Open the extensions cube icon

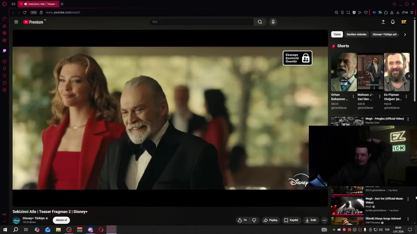pyautogui.click(x=386, y=12)
